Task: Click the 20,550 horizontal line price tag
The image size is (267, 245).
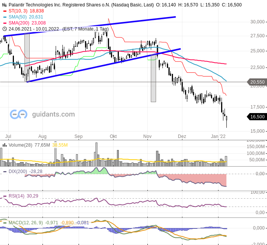Action: pos(257,82)
